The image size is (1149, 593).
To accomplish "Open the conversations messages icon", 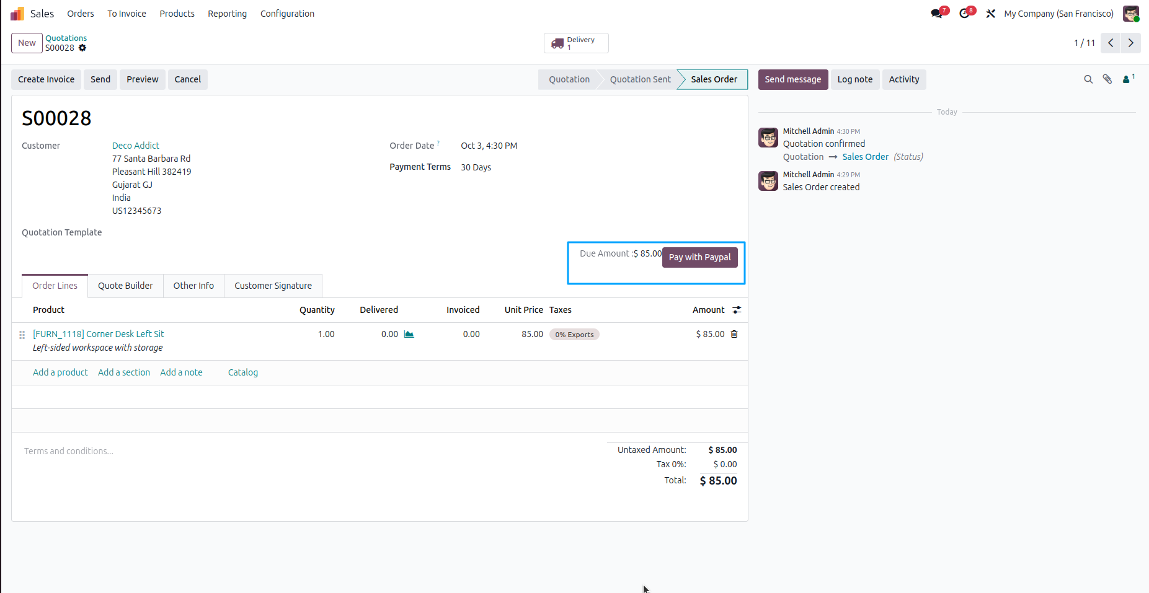I will (936, 14).
